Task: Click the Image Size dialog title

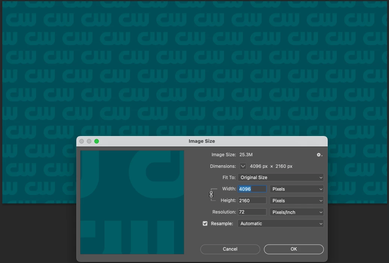Action: [x=202, y=141]
